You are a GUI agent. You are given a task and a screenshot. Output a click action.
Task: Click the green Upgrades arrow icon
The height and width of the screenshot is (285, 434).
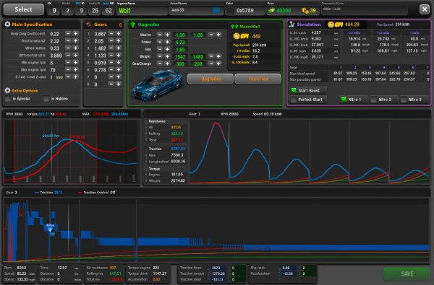[x=132, y=25]
